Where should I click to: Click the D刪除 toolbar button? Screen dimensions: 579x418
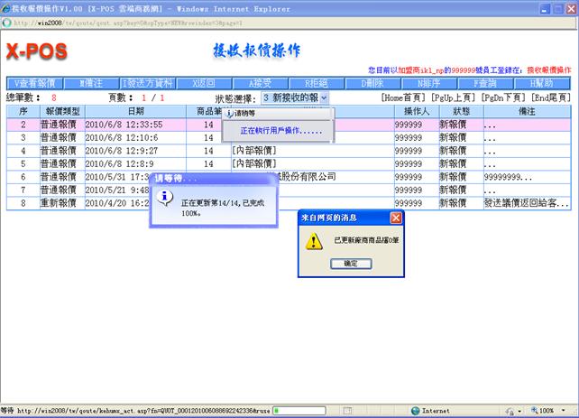(372, 82)
